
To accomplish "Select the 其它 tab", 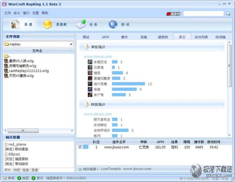I will click(182, 37).
